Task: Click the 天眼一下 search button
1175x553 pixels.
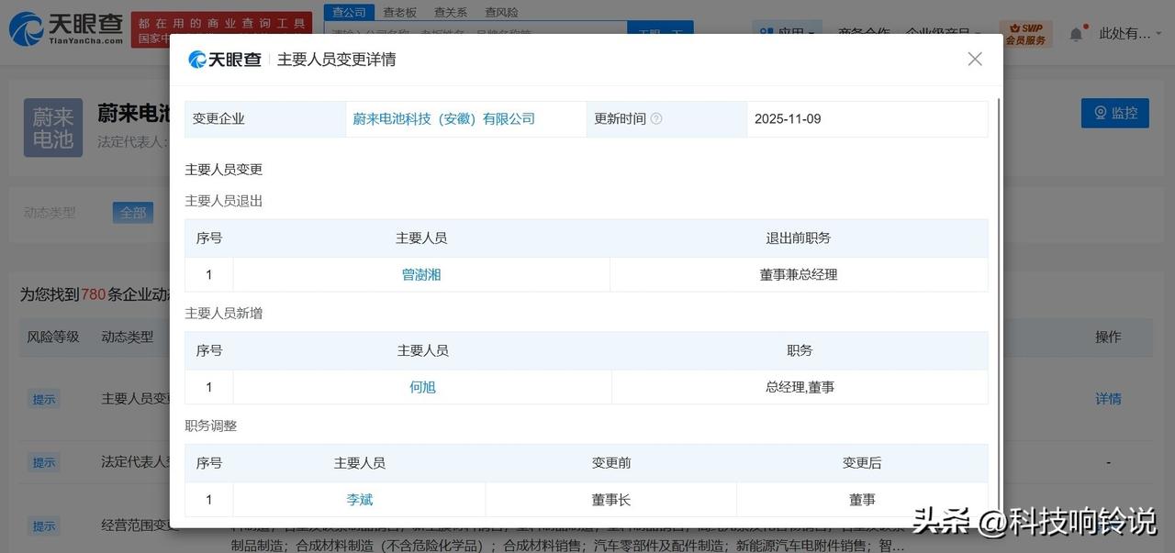Action: [x=660, y=29]
